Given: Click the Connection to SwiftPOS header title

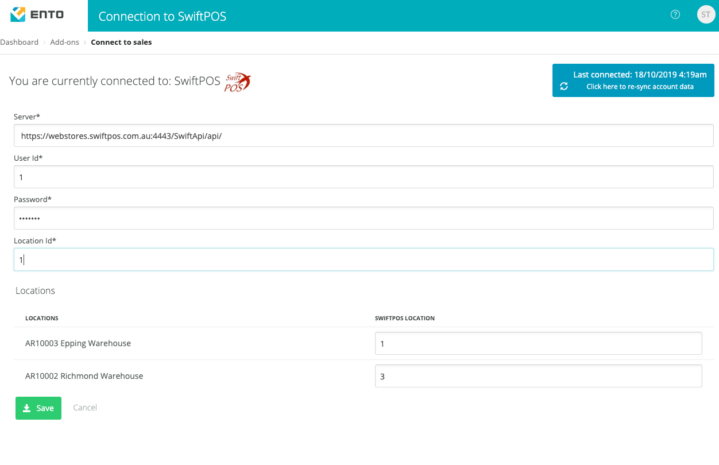Looking at the screenshot, I should click(x=163, y=16).
